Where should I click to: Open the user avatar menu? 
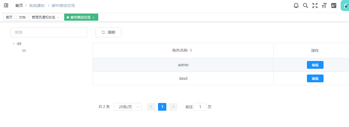pos(345,6)
